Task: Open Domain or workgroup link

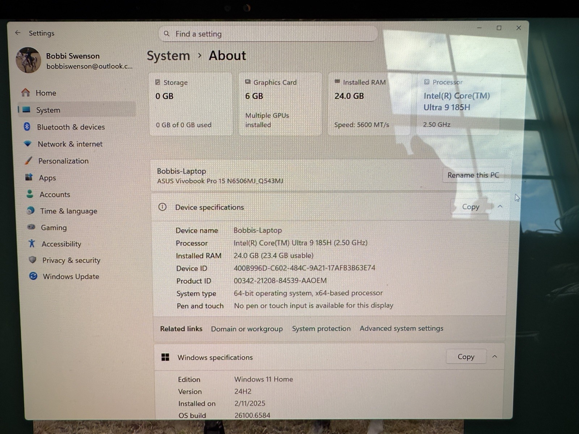Action: pos(247,329)
